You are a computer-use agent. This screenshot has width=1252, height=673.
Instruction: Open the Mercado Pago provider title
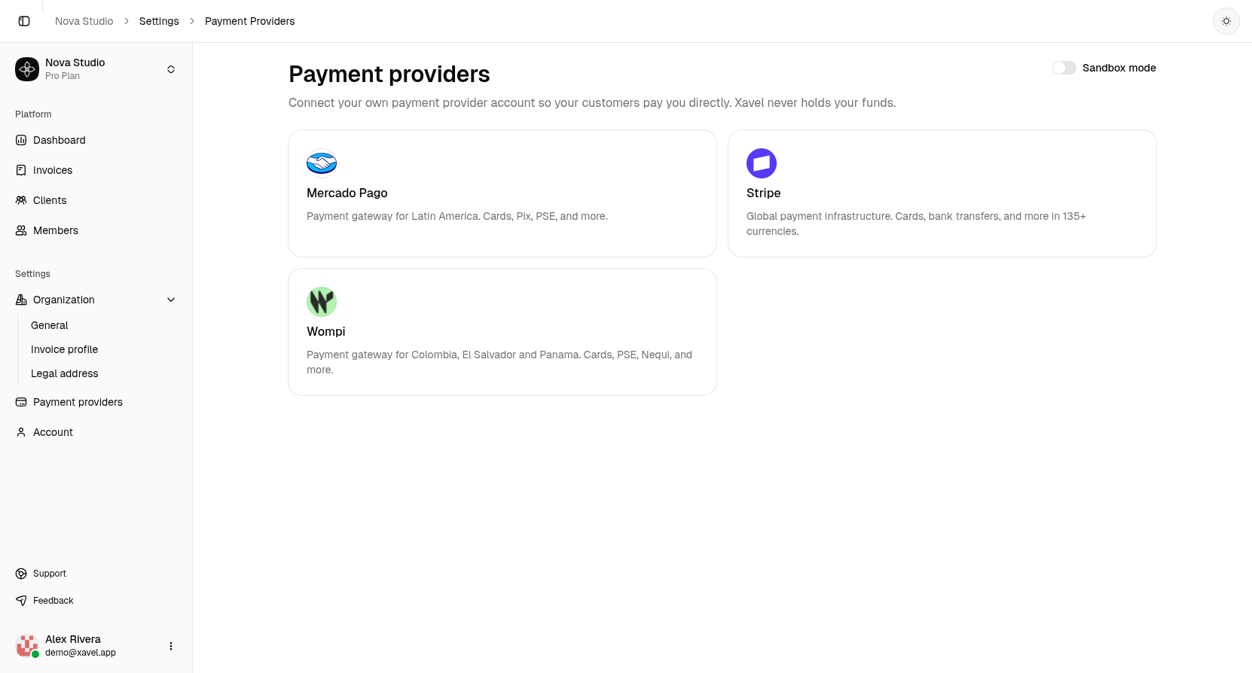tap(347, 193)
